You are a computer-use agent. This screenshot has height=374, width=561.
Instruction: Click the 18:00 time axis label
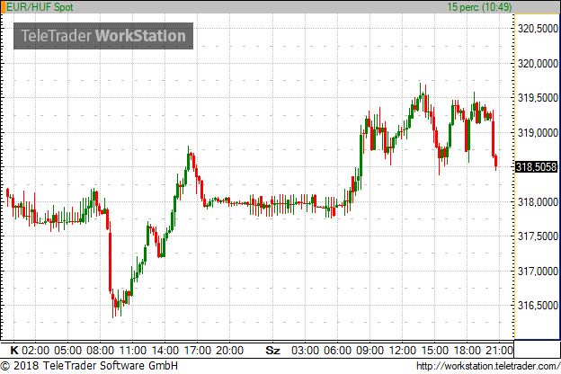click(467, 350)
